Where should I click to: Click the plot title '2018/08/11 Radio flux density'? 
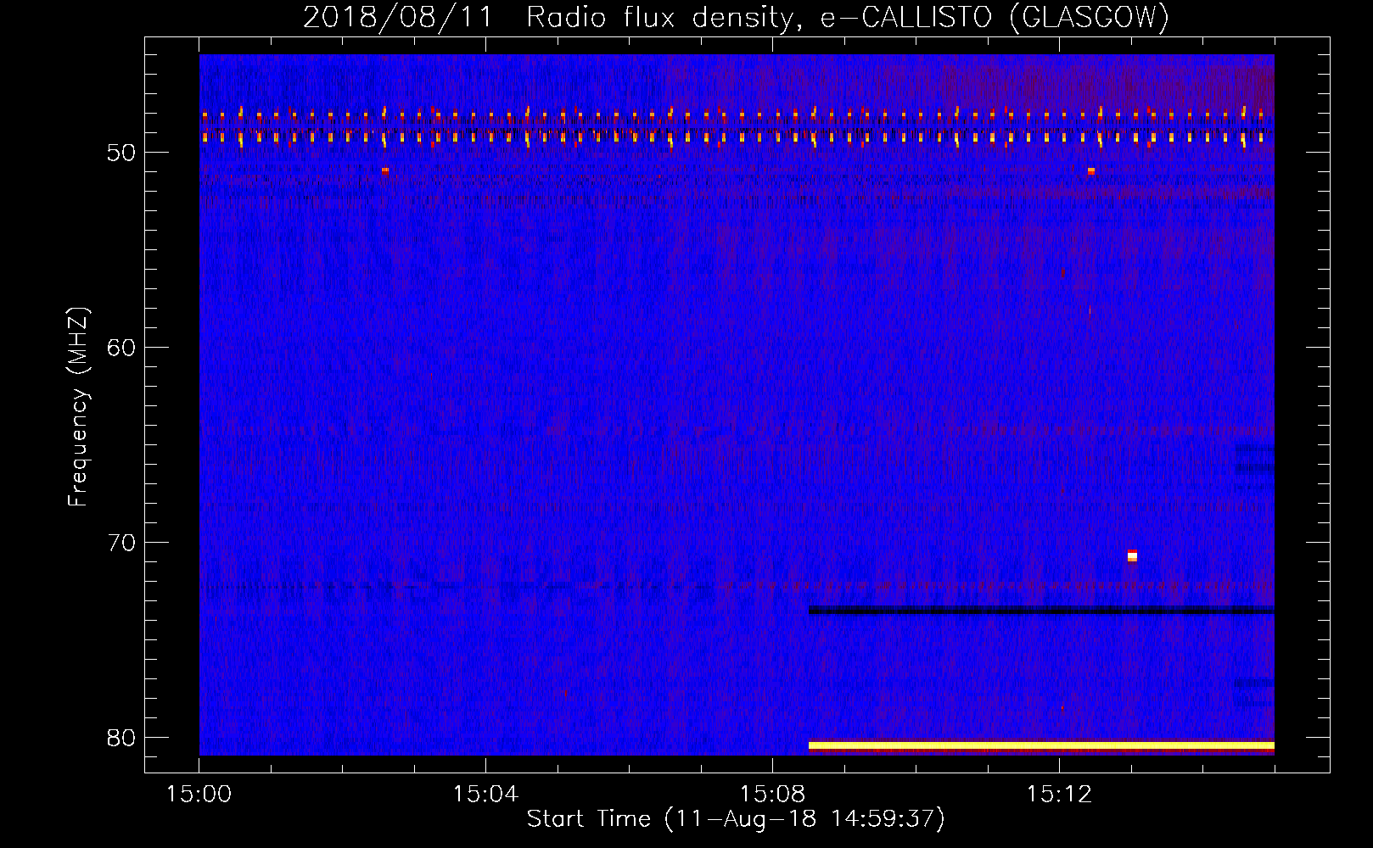click(x=550, y=17)
